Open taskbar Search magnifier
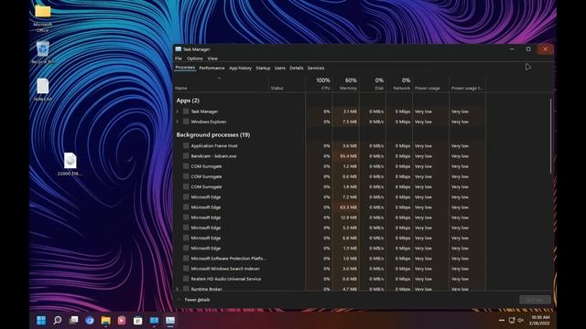The height and width of the screenshot is (329, 586). (x=57, y=320)
